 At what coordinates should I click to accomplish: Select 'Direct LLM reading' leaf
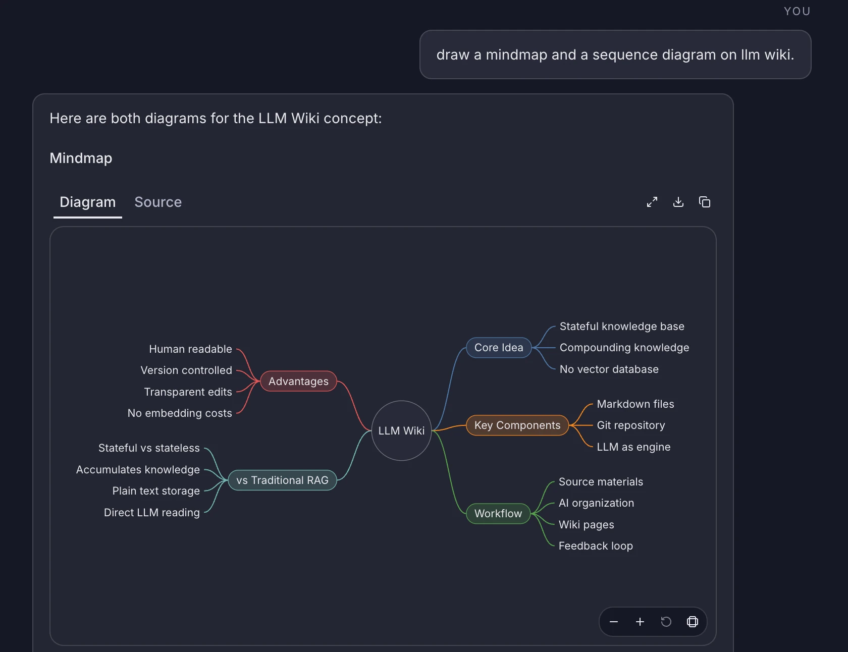(152, 513)
